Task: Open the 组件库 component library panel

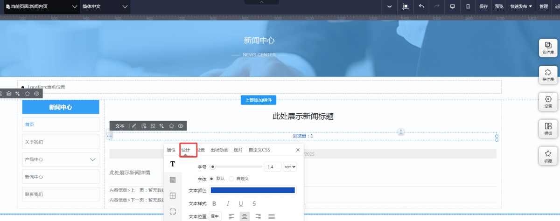Action: click(x=548, y=48)
